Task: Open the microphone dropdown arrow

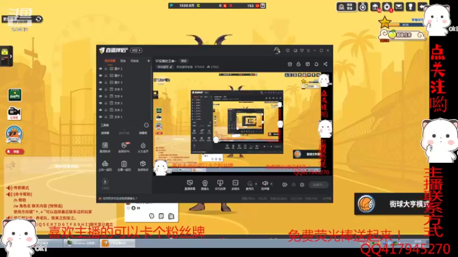Action: pyautogui.click(x=256, y=184)
